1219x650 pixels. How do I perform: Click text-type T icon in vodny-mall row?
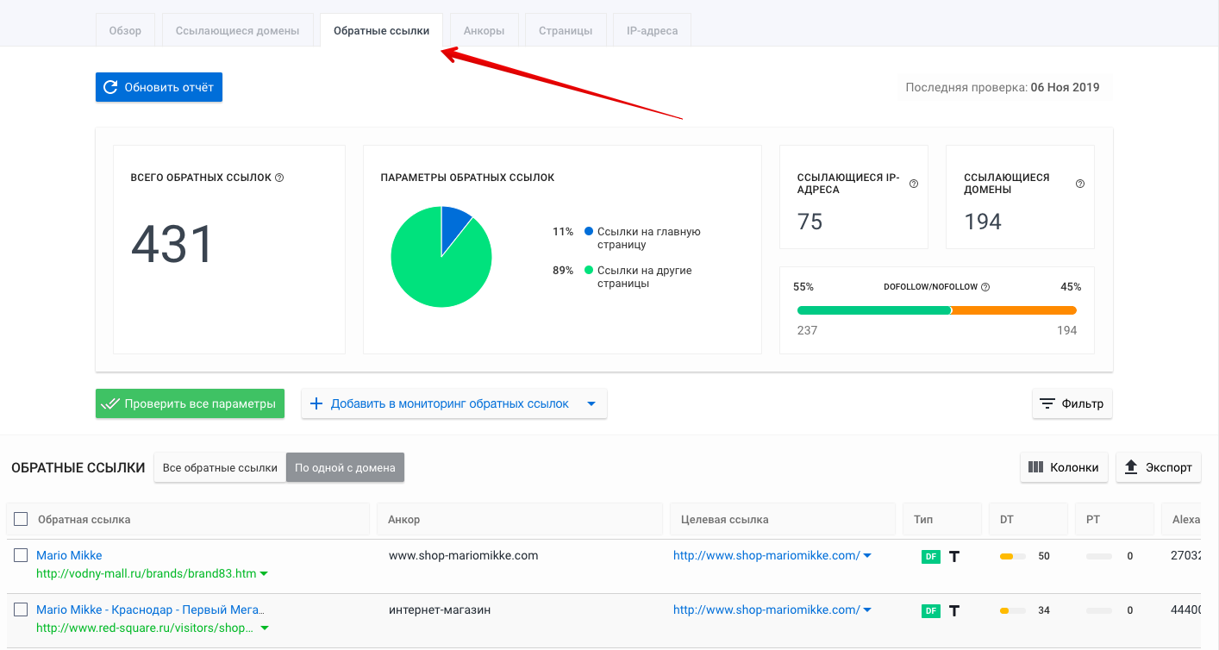pos(954,556)
